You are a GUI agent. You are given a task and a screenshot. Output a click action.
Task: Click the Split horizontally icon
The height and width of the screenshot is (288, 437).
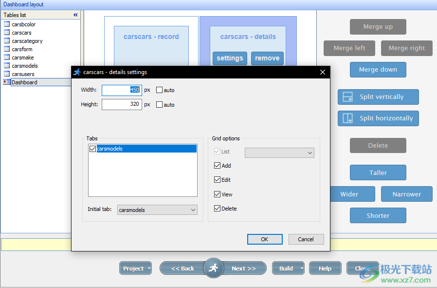[347, 118]
